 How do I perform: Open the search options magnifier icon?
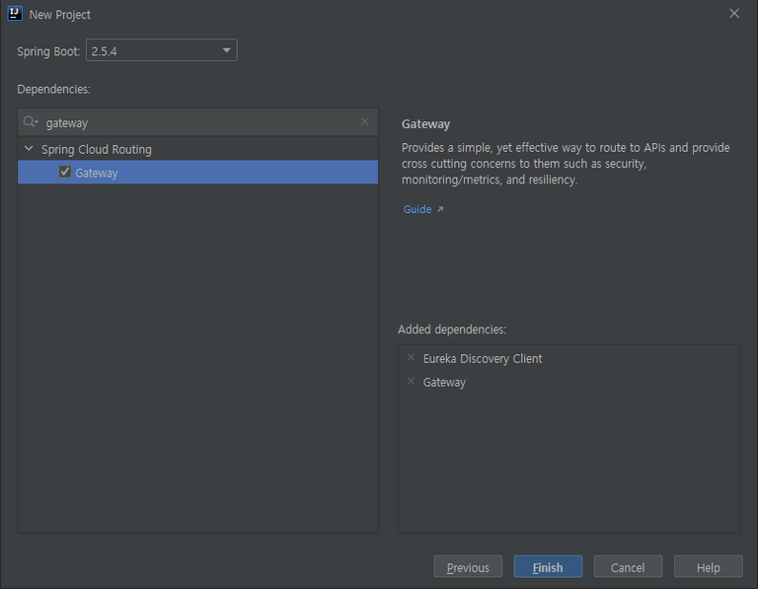[31, 121]
